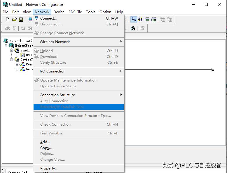Open the EDS File menu
This screenshot has height=173, width=227.
pos(75,12)
